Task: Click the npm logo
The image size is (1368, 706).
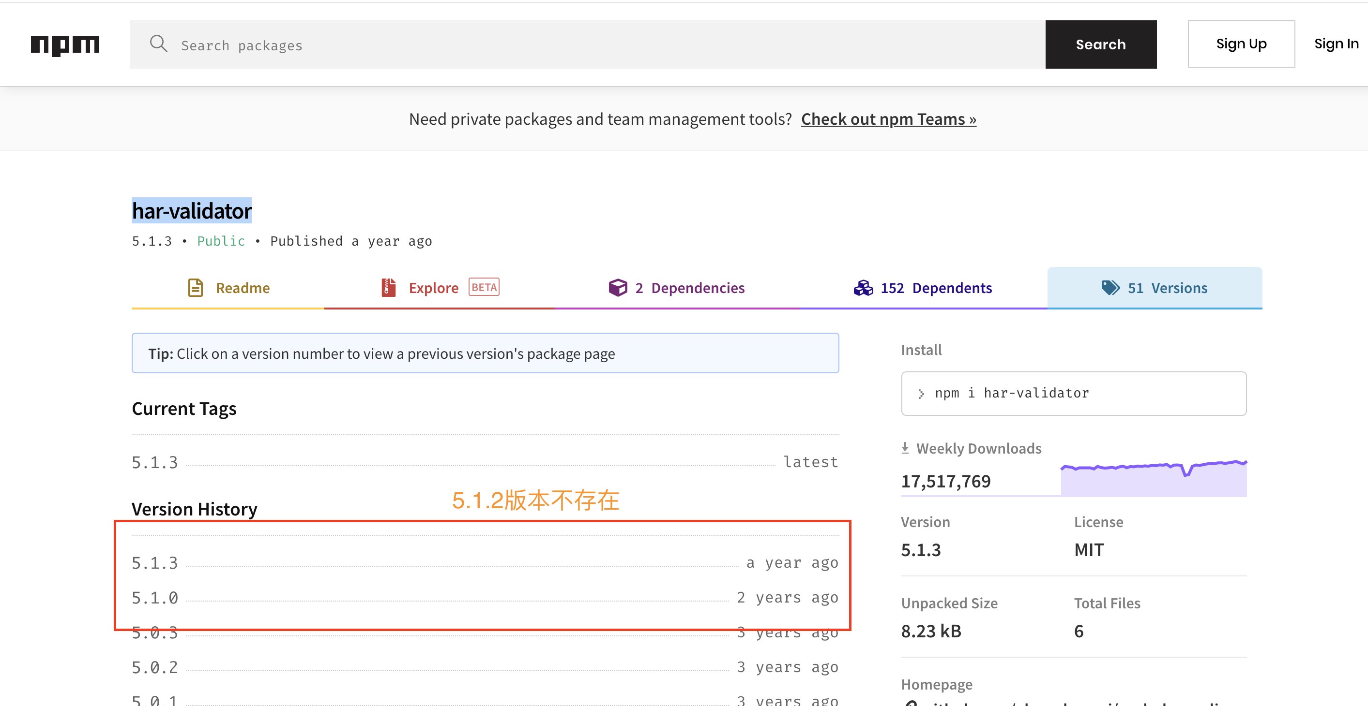Action: [64, 44]
